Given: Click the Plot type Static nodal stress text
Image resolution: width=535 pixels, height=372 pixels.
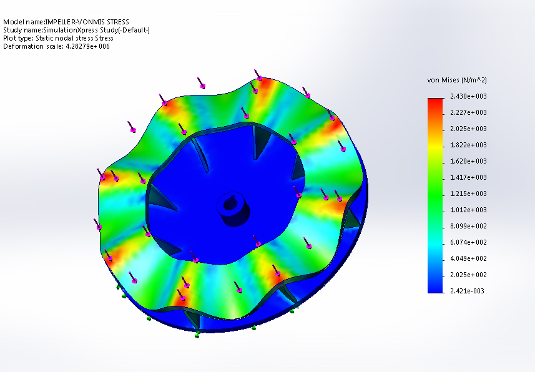Looking at the screenshot, I should [x=58, y=38].
